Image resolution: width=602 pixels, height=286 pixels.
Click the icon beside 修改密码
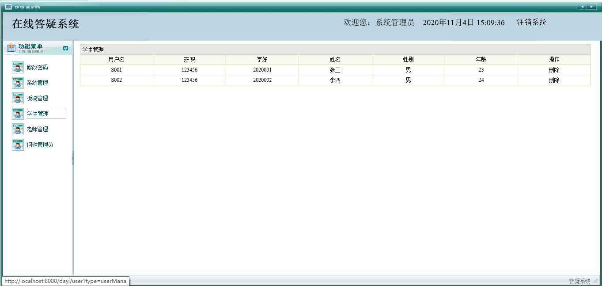pos(18,67)
